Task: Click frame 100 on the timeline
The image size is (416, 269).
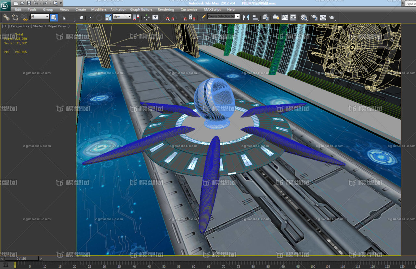Action: 313,266
